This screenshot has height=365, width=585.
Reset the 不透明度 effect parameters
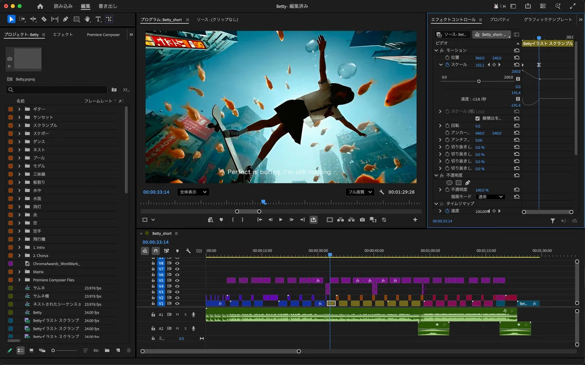click(x=517, y=175)
